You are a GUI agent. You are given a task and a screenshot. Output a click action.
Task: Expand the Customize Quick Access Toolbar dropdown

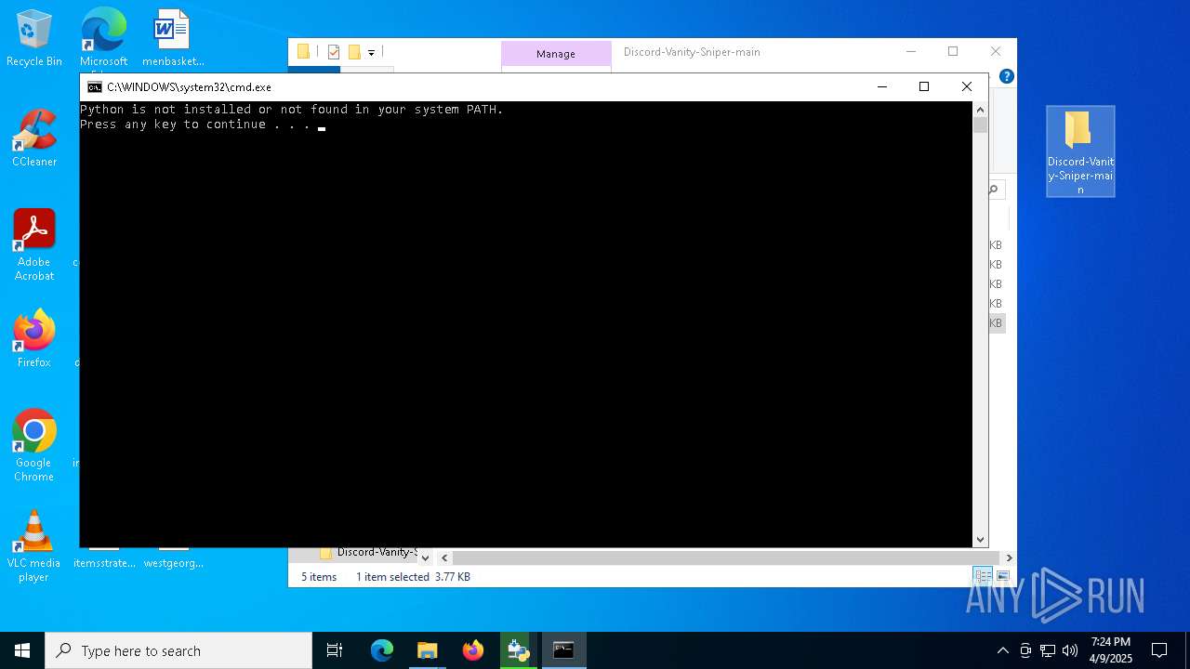pyautogui.click(x=371, y=53)
